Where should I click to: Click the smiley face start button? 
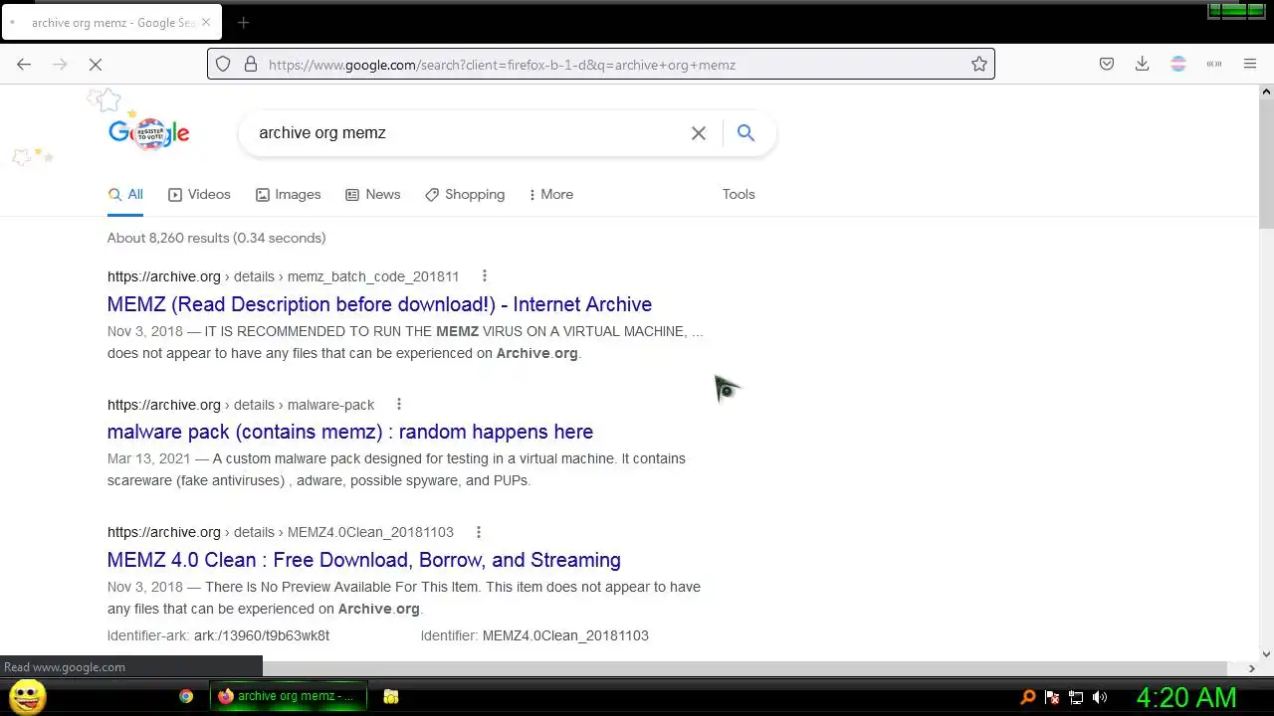[x=28, y=696]
